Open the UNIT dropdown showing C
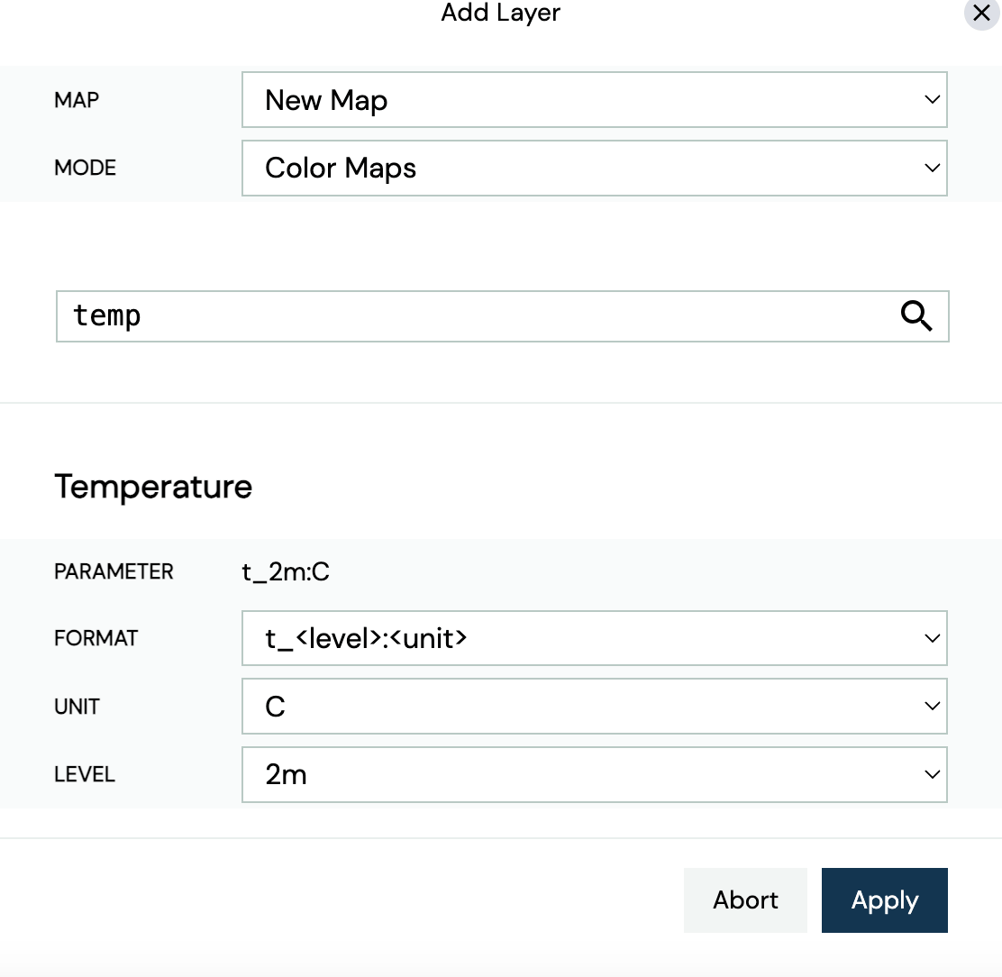The width and height of the screenshot is (1002, 977). (x=595, y=706)
